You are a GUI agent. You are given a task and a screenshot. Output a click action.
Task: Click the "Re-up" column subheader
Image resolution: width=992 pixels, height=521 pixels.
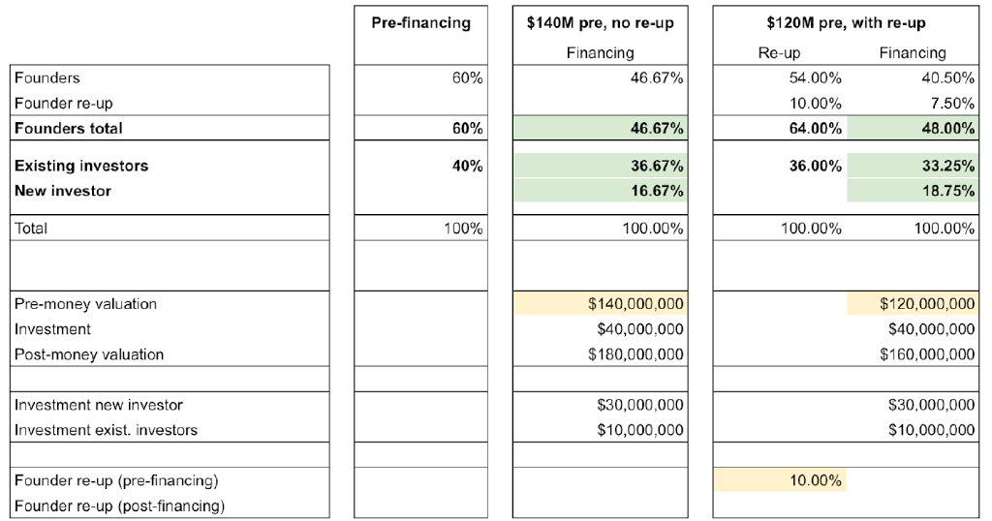[x=779, y=53]
